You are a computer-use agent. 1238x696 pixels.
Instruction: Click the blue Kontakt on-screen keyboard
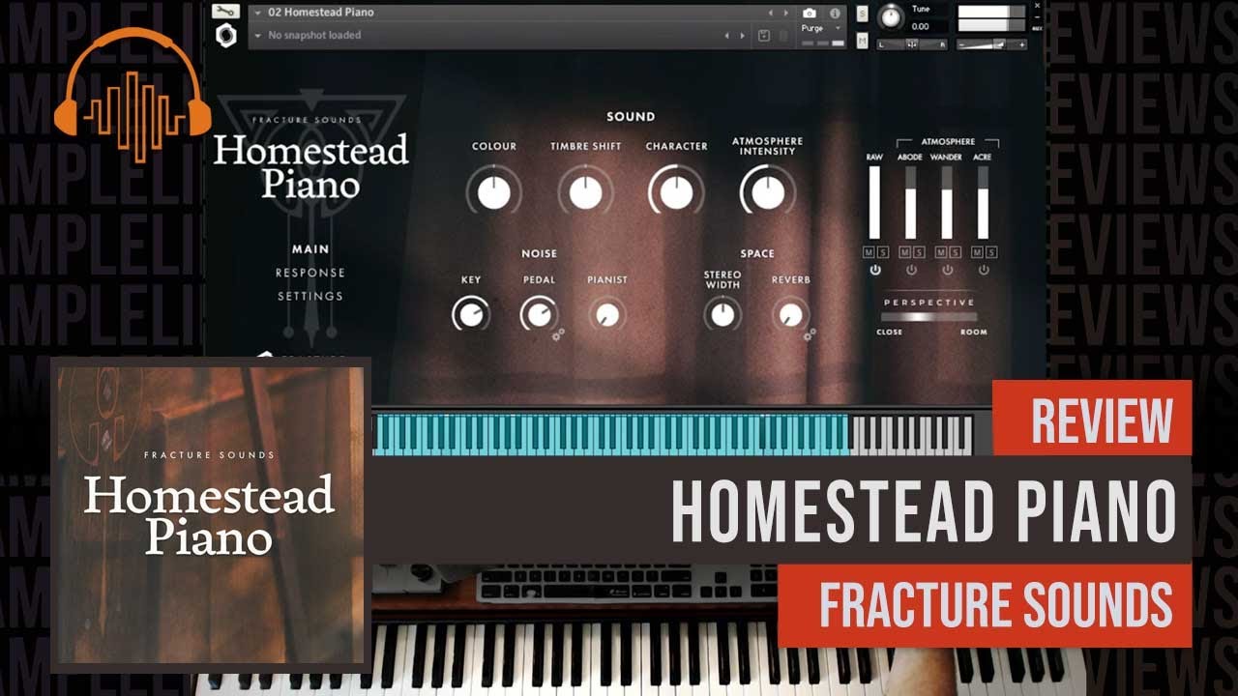611,434
